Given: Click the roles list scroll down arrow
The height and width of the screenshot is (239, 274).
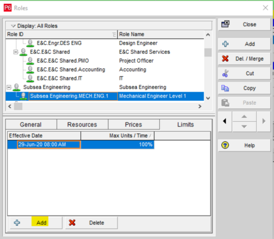Looking at the screenshot, I should pos(208,98).
